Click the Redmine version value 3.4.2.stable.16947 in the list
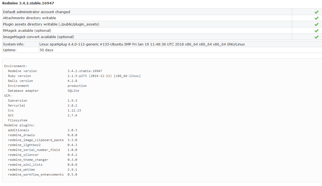322x186 pixels. 85,71
